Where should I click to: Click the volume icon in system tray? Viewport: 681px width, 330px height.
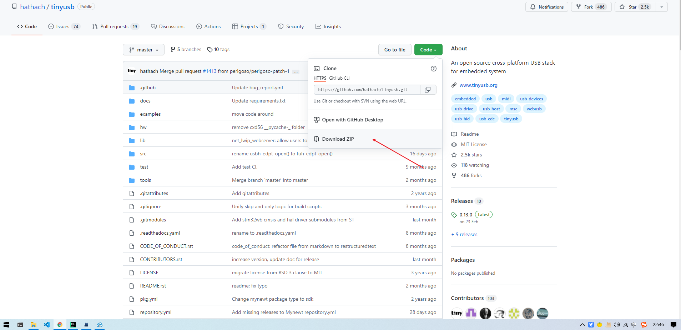[x=617, y=325]
